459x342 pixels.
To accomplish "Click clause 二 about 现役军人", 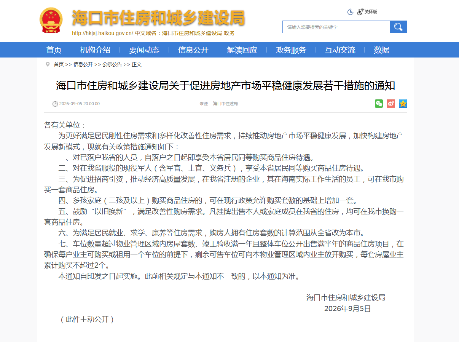I will (211, 168).
